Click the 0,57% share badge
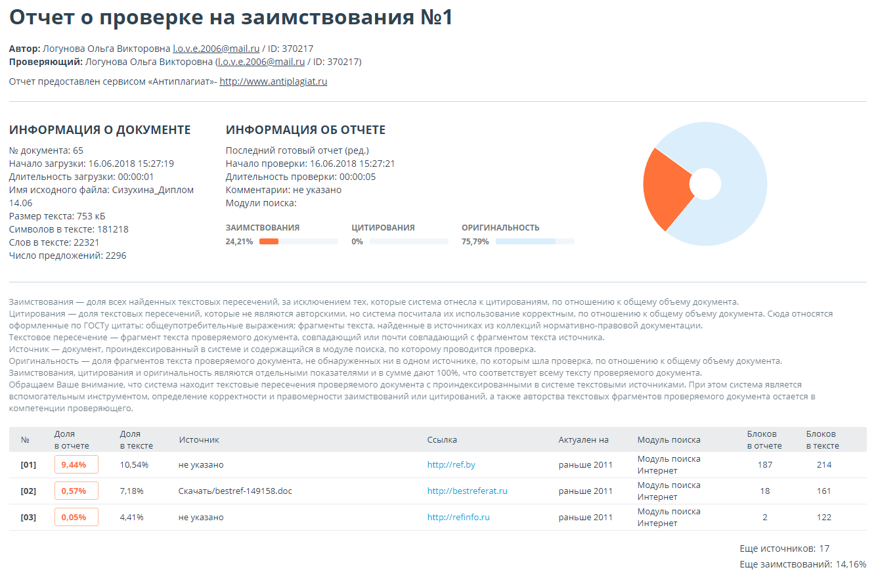Viewport: 876px width, 578px height. pyautogui.click(x=76, y=491)
